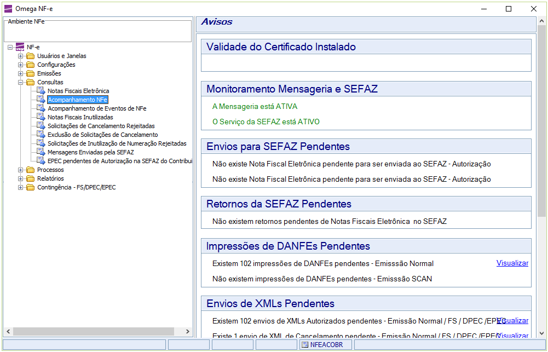Image resolution: width=548 pixels, height=352 pixels.
Task: Open EPEC pendentes de Autorização item
Action: [119, 161]
